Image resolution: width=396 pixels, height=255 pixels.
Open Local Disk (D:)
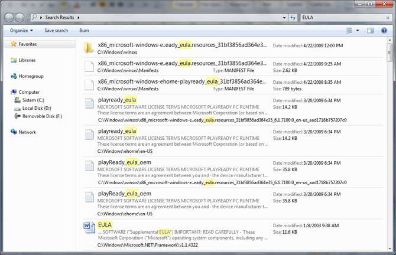[x=37, y=108]
